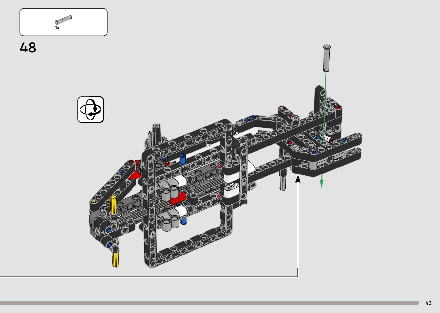The width and height of the screenshot is (440, 313).
Task: Click the blue pin at the frame's top
Action: [182, 159]
